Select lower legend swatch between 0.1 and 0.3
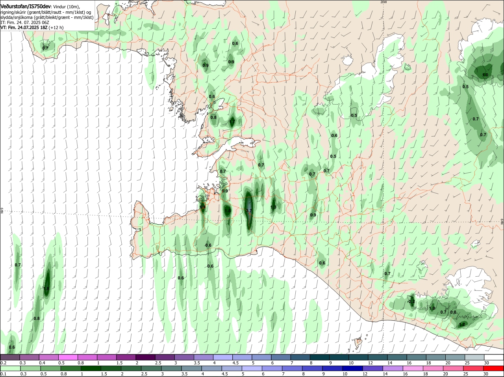 10,369
